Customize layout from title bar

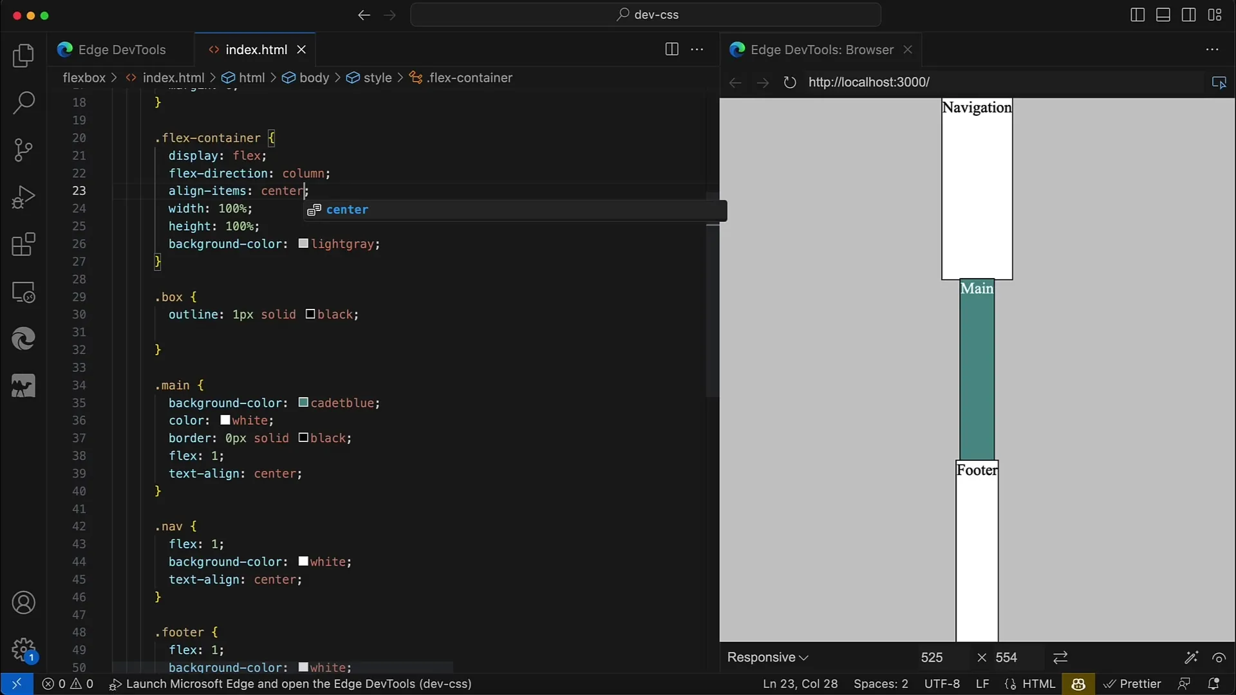(x=1215, y=15)
